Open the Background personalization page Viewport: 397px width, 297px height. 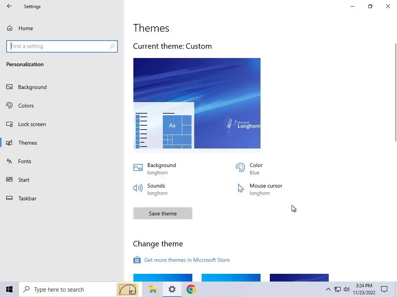coord(33,87)
